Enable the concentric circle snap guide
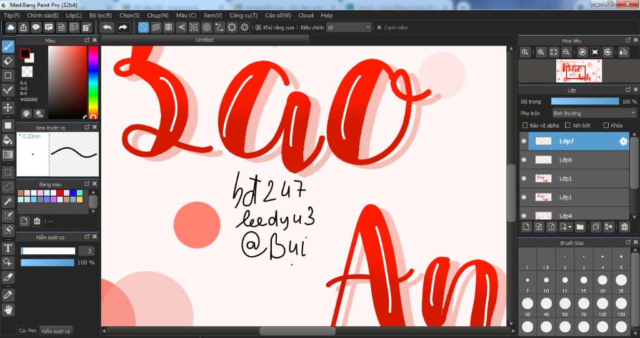The width and height of the screenshot is (640, 338). click(x=206, y=27)
